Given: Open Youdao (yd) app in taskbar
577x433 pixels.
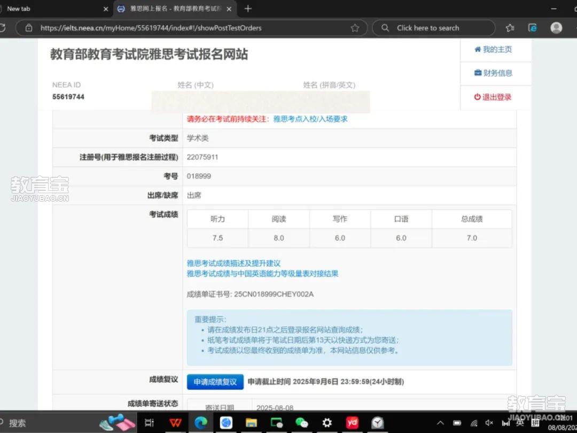Looking at the screenshot, I should pos(352,422).
